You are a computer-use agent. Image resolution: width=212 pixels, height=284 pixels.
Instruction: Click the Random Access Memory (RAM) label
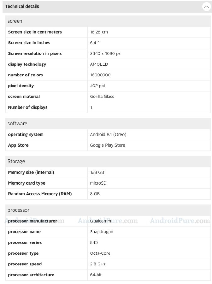pyautogui.click(x=40, y=194)
